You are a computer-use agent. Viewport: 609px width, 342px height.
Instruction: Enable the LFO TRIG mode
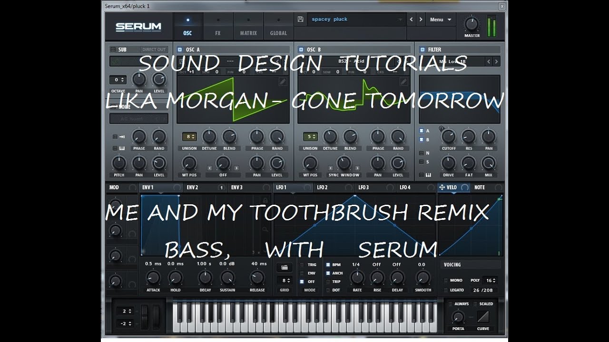click(302, 265)
